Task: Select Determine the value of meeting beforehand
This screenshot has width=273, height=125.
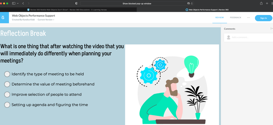Action: click(x=7, y=84)
